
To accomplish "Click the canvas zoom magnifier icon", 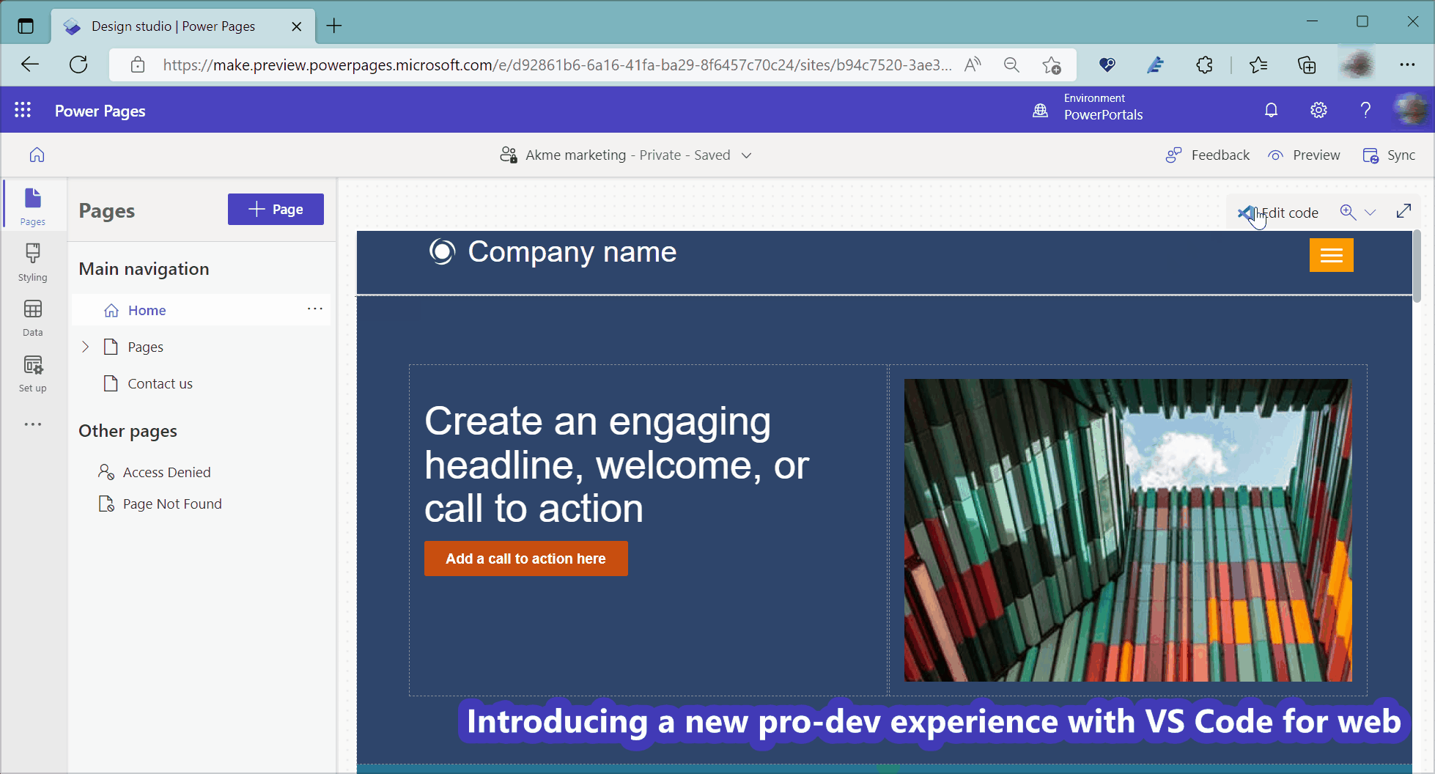I will point(1348,212).
